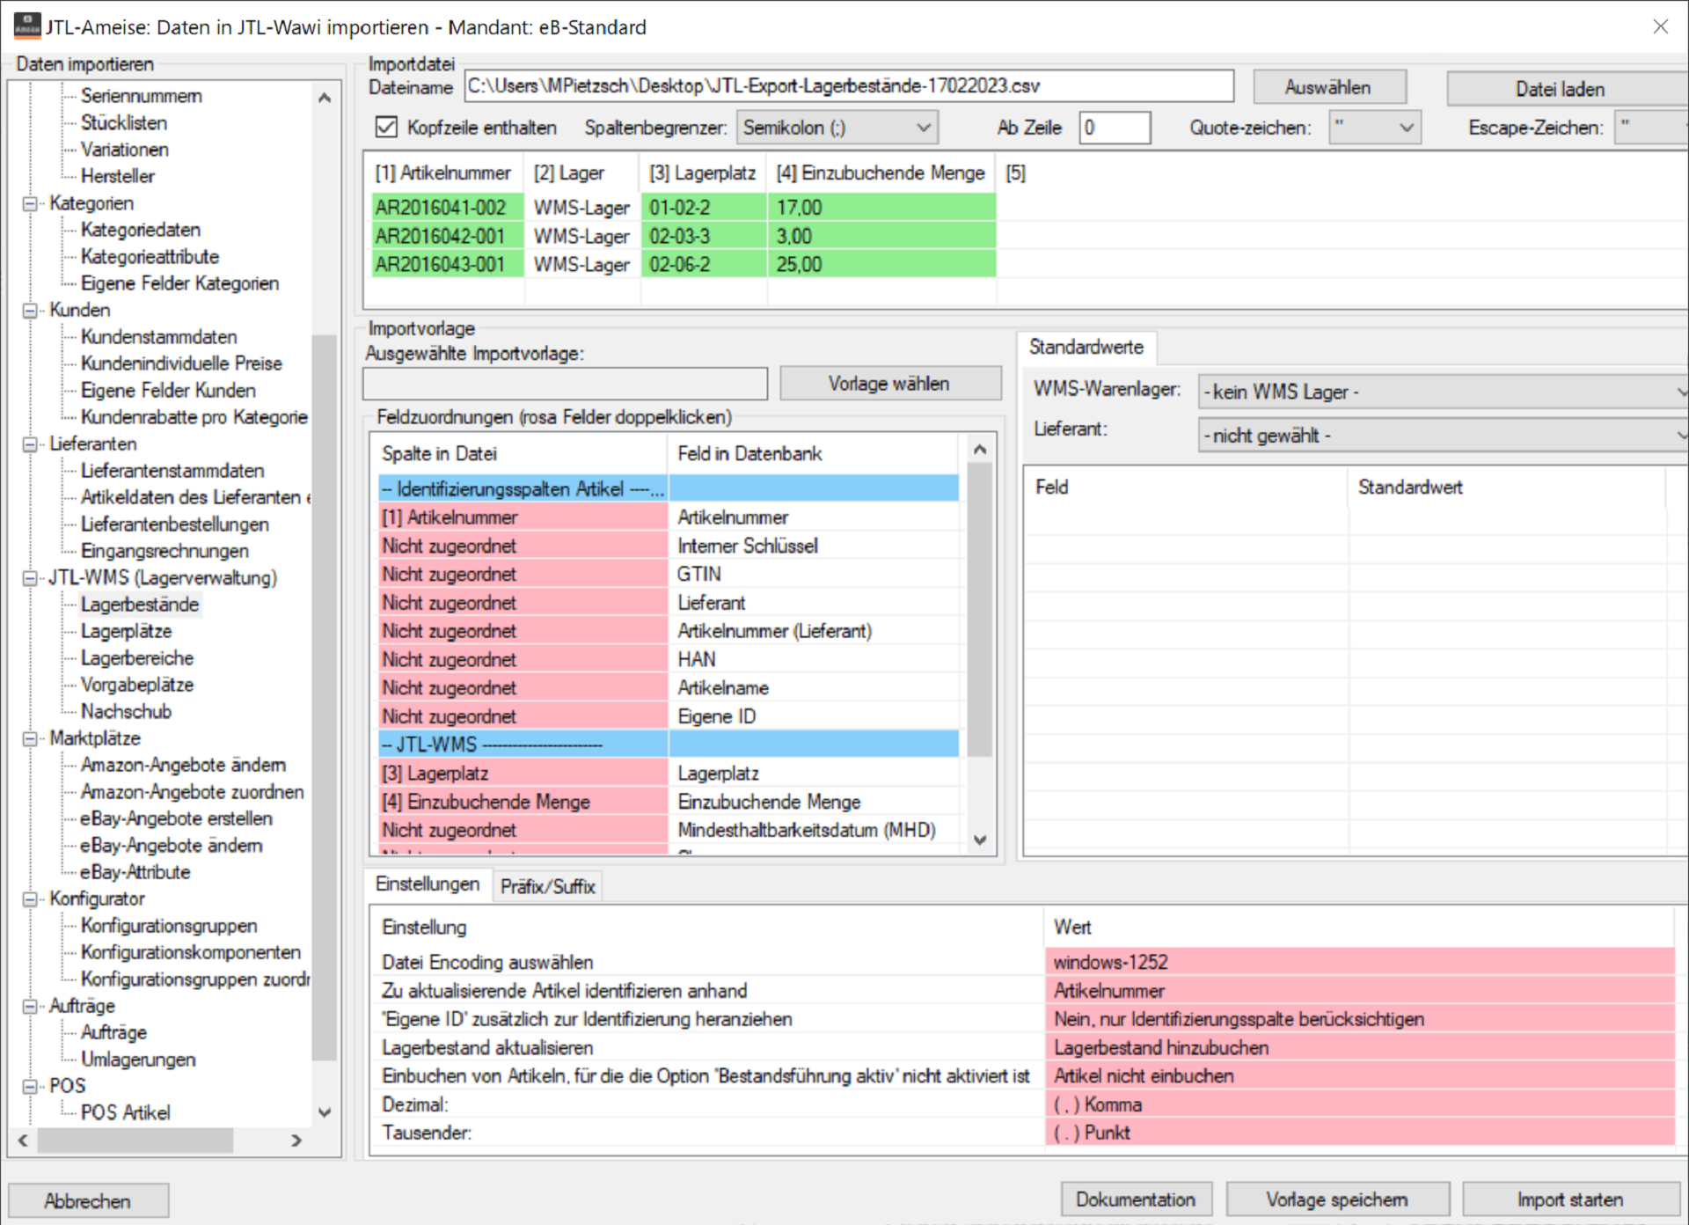Collapse the Kunden tree node
Screen dimensions: 1689x1225
point(30,311)
